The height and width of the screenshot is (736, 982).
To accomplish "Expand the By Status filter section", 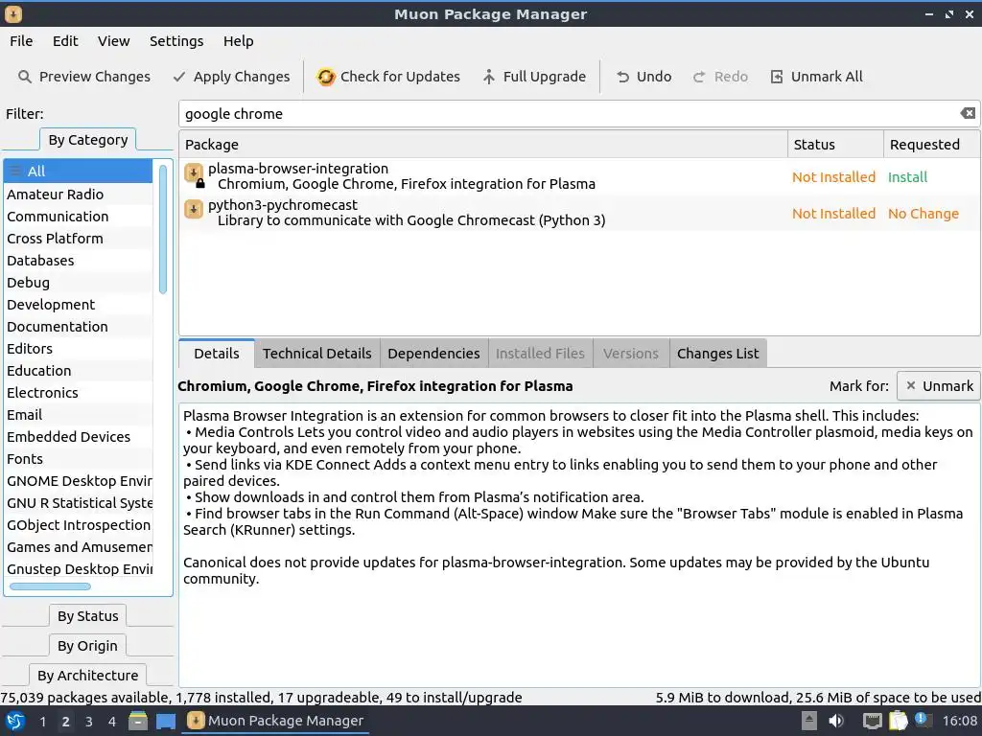I will (x=87, y=616).
